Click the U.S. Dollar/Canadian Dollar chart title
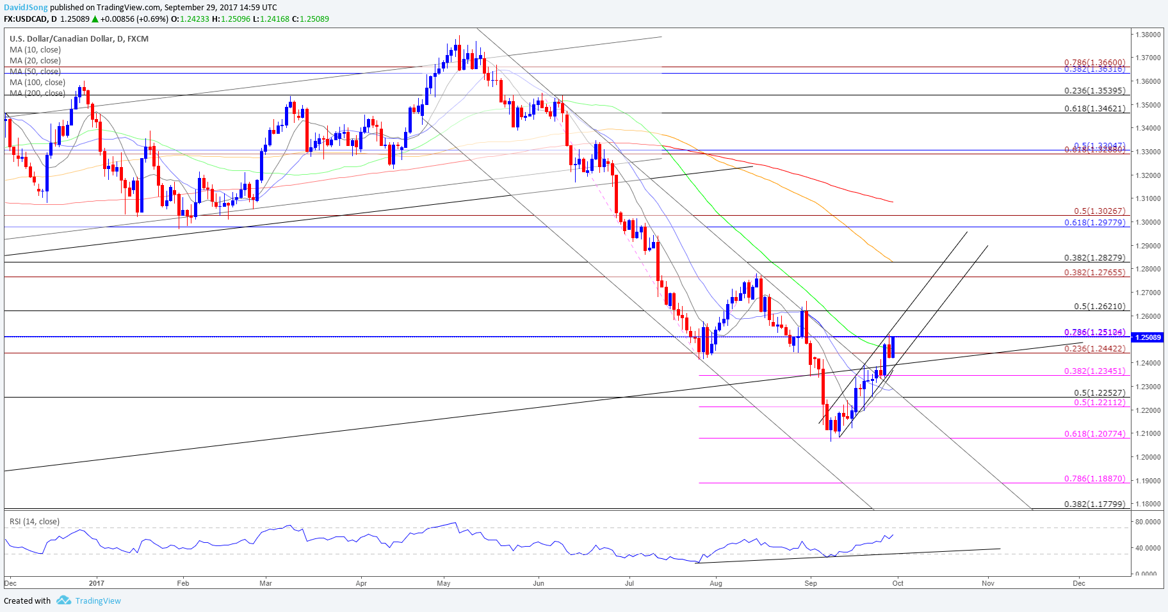 coord(79,39)
